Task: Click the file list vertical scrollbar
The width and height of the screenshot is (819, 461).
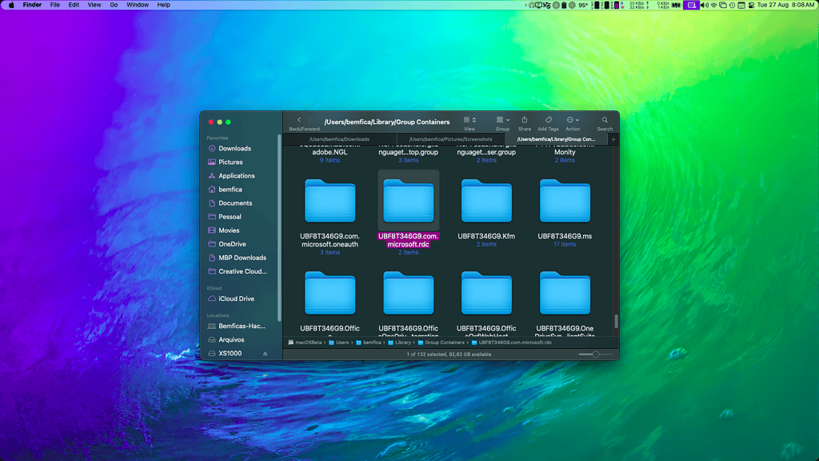Action: pyautogui.click(x=616, y=321)
